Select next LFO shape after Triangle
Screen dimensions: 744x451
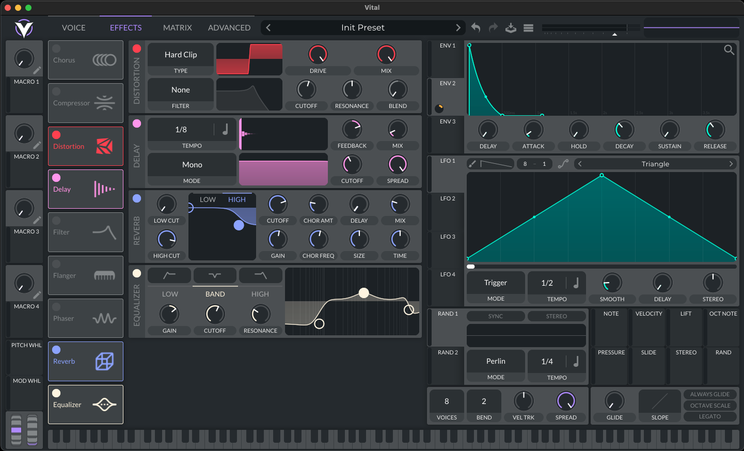[x=731, y=164]
